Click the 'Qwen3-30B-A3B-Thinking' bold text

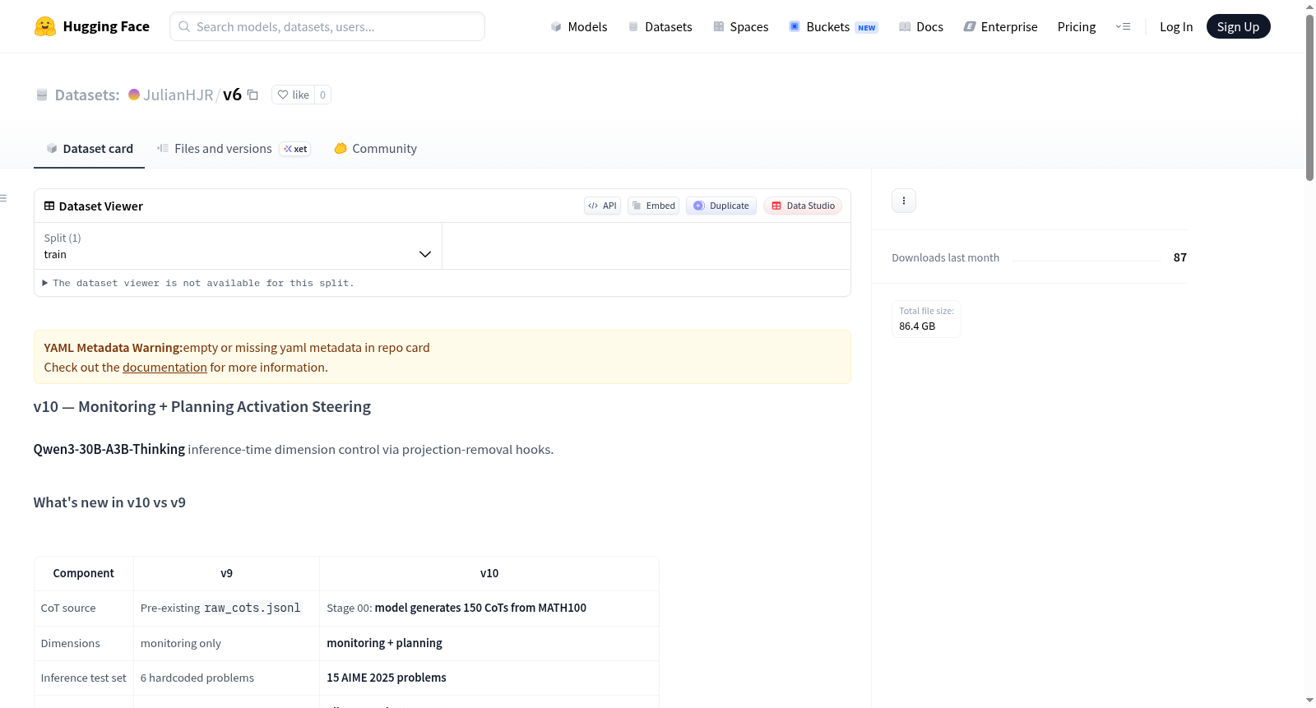[x=109, y=449]
